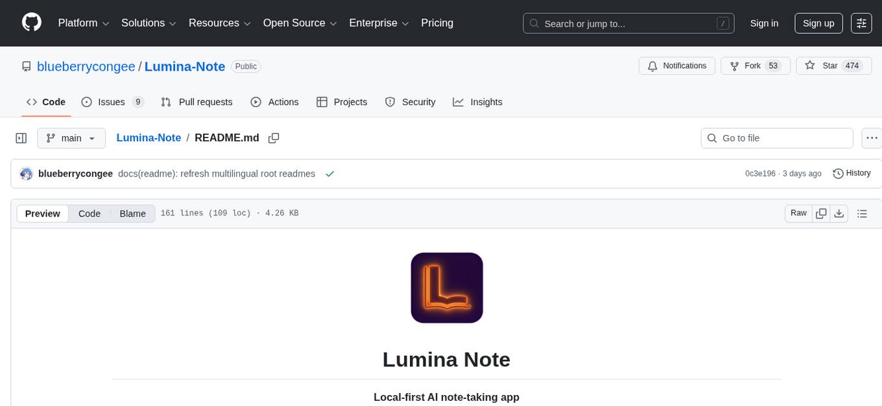Image resolution: width=882 pixels, height=406 pixels.
Task: Open the more options ellipsis menu
Action: (872, 137)
